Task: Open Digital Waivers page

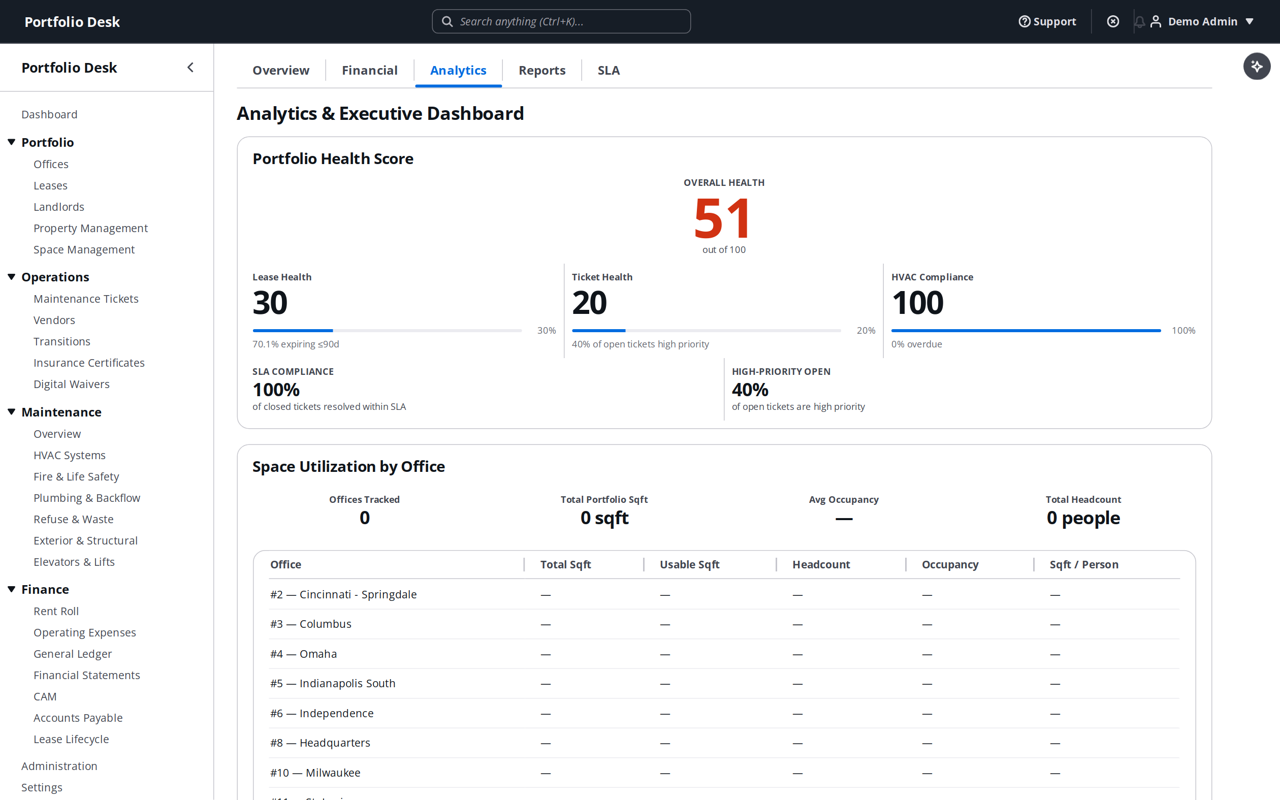Action: tap(72, 384)
